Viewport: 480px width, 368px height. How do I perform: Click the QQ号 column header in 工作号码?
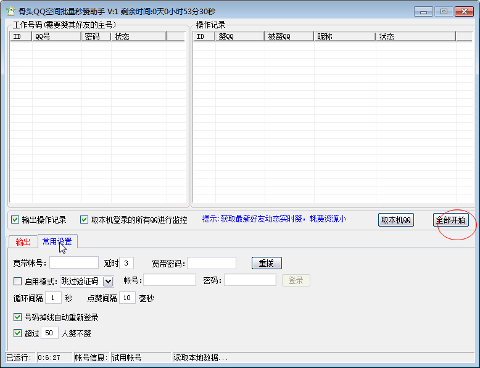pyautogui.click(x=57, y=36)
